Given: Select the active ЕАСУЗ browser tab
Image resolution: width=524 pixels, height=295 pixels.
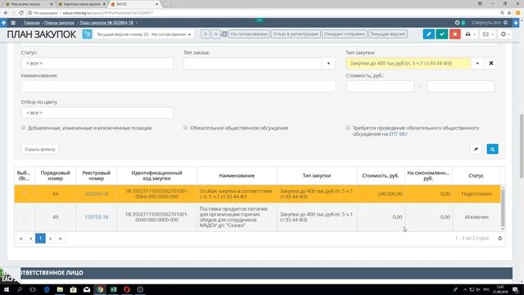Looking at the screenshot, I should pyautogui.click(x=134, y=4).
